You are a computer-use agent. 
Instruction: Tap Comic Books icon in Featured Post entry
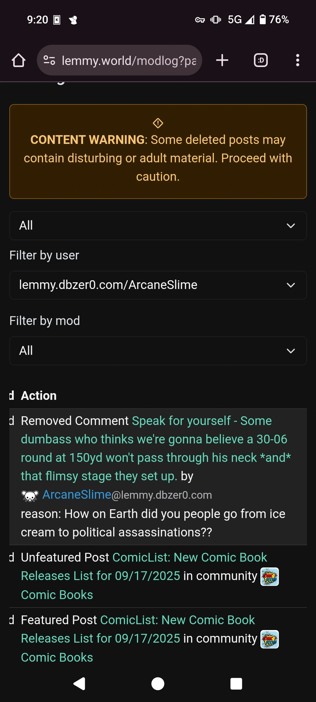(x=269, y=639)
